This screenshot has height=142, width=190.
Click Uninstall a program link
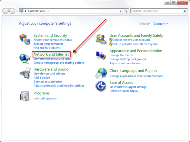46,98
